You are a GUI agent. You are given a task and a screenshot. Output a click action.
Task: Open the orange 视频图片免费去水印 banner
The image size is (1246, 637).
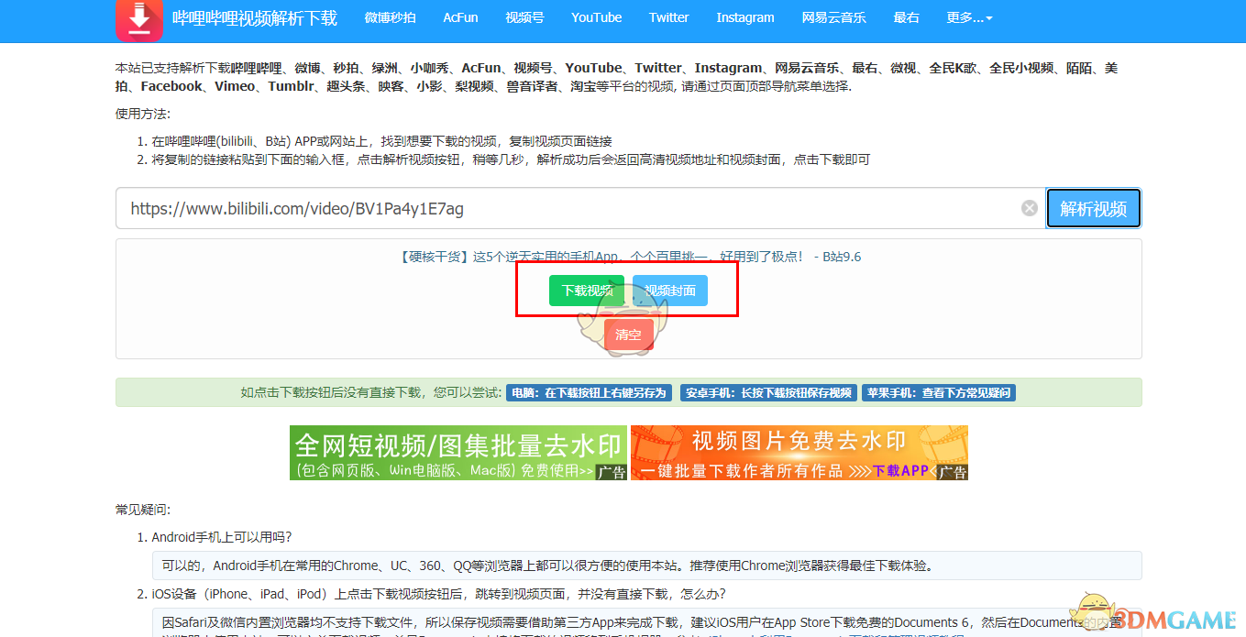pos(799,453)
